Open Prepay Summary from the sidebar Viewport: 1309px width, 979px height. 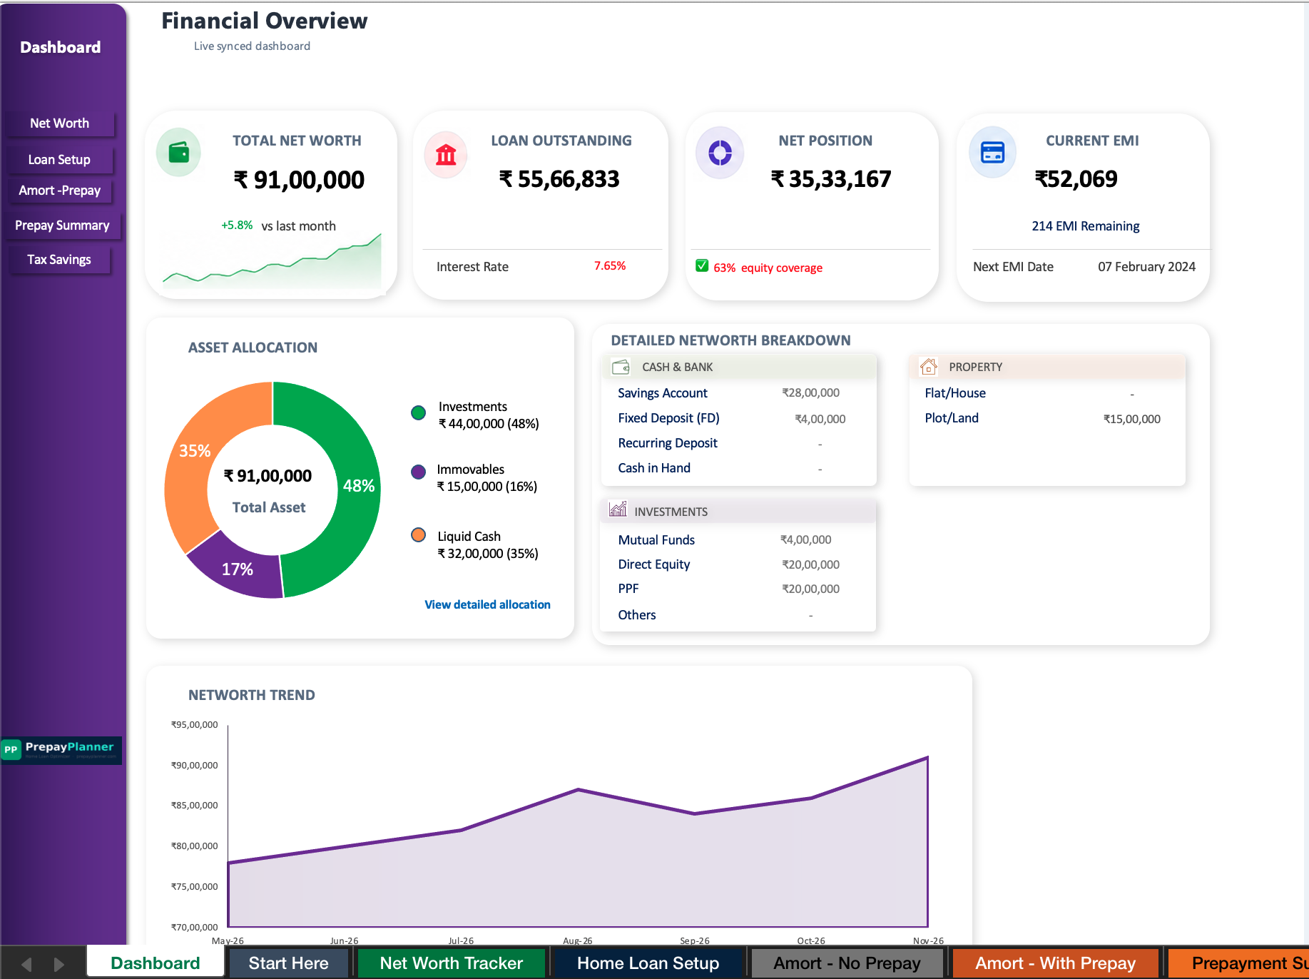(63, 225)
